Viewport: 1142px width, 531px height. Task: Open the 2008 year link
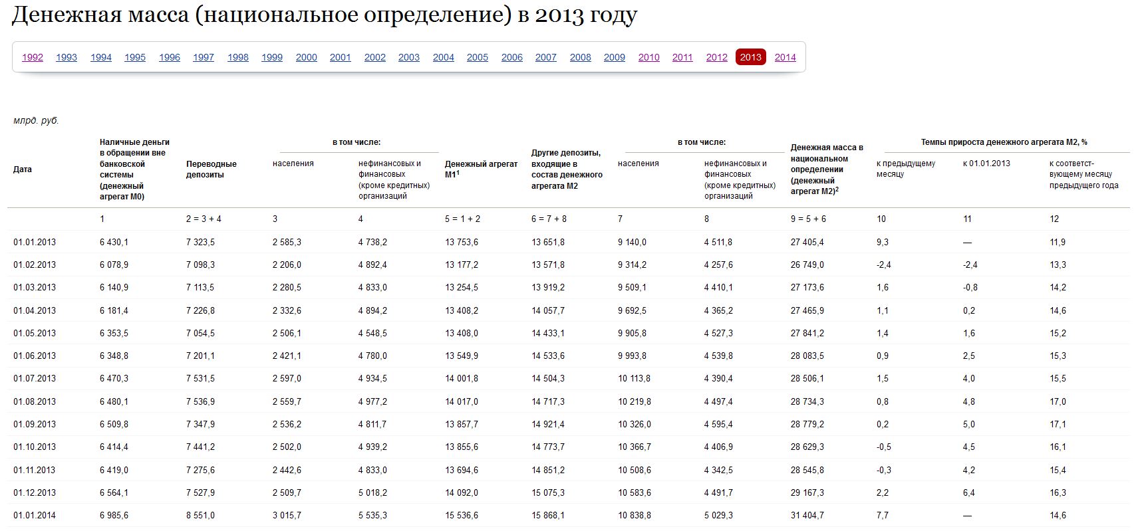coord(581,57)
